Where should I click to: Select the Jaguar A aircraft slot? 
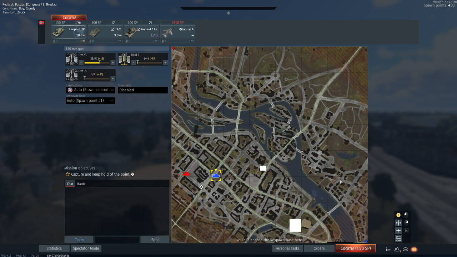pos(177,32)
